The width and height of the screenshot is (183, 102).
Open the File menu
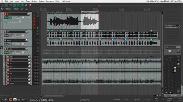(x=2, y=1)
